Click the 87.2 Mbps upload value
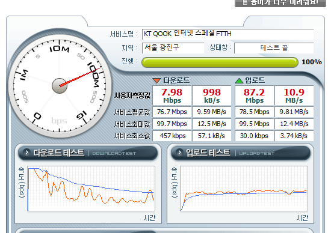The height and width of the screenshot is (233, 331). [255, 95]
